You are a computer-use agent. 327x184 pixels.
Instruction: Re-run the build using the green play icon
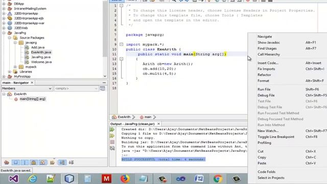click(x=112, y=129)
